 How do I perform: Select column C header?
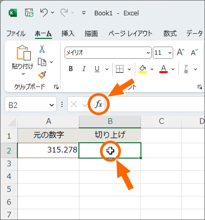pyautogui.click(x=161, y=121)
